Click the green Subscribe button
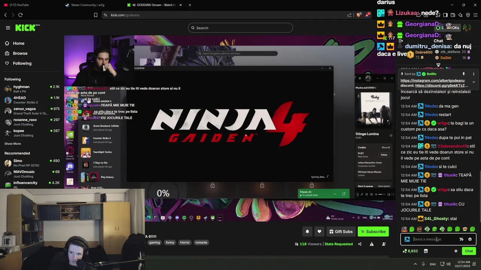Screen dimensions: 481x270 373,232
